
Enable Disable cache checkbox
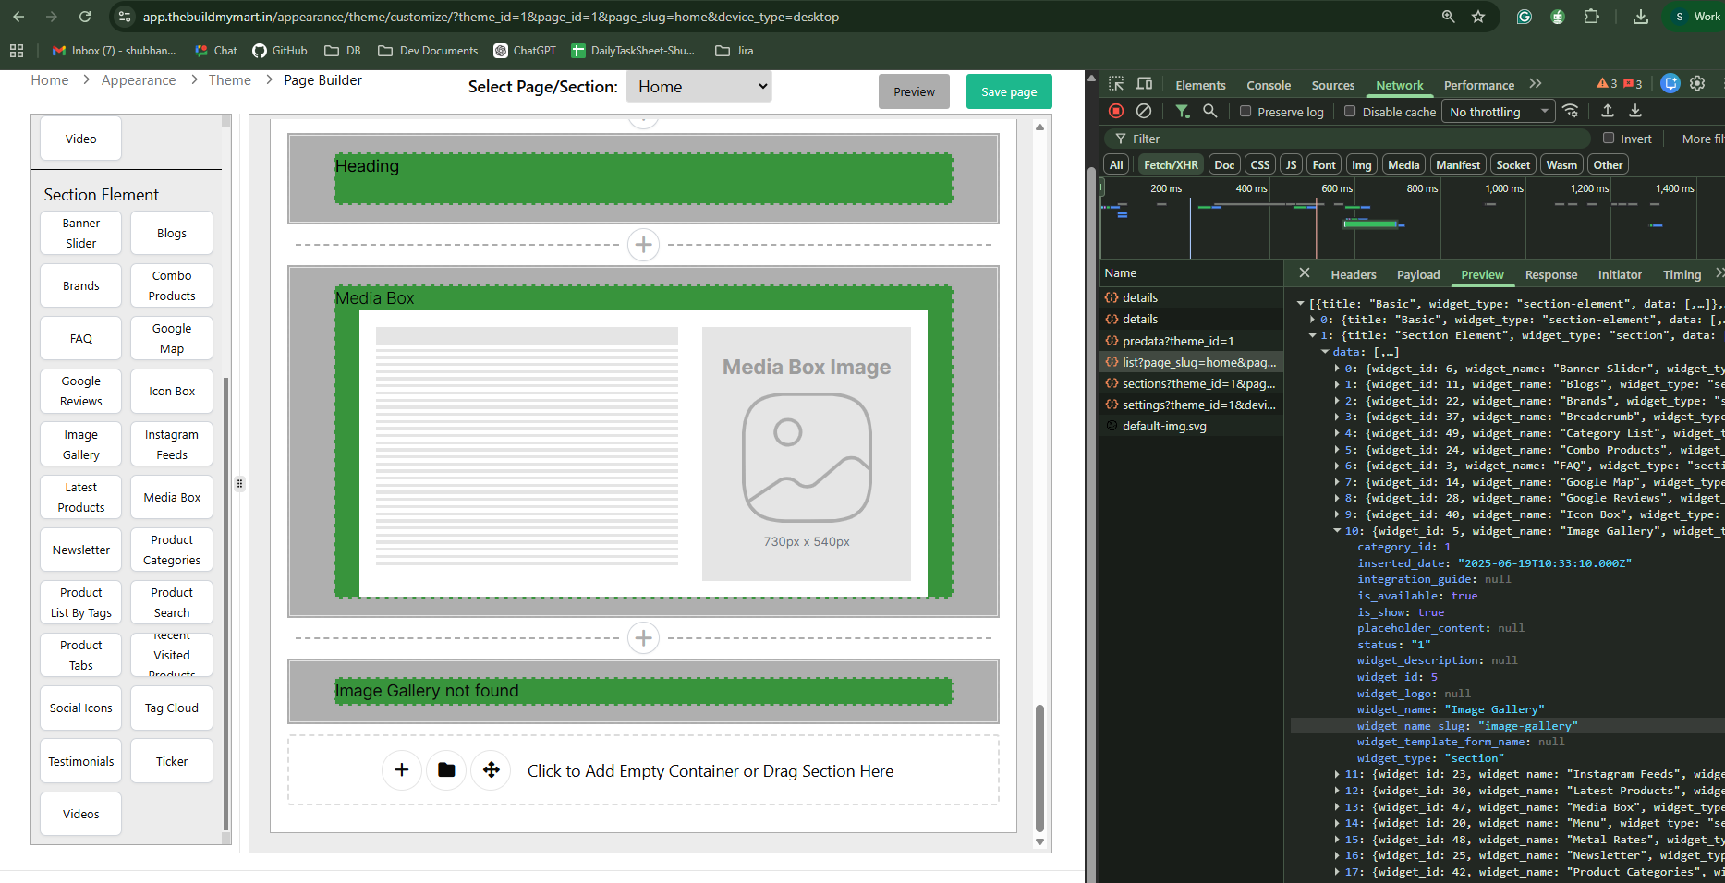1350,111
